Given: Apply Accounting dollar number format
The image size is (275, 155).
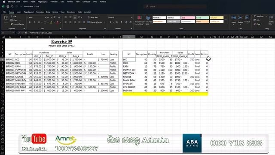Looking at the screenshot, I should coord(110,22).
